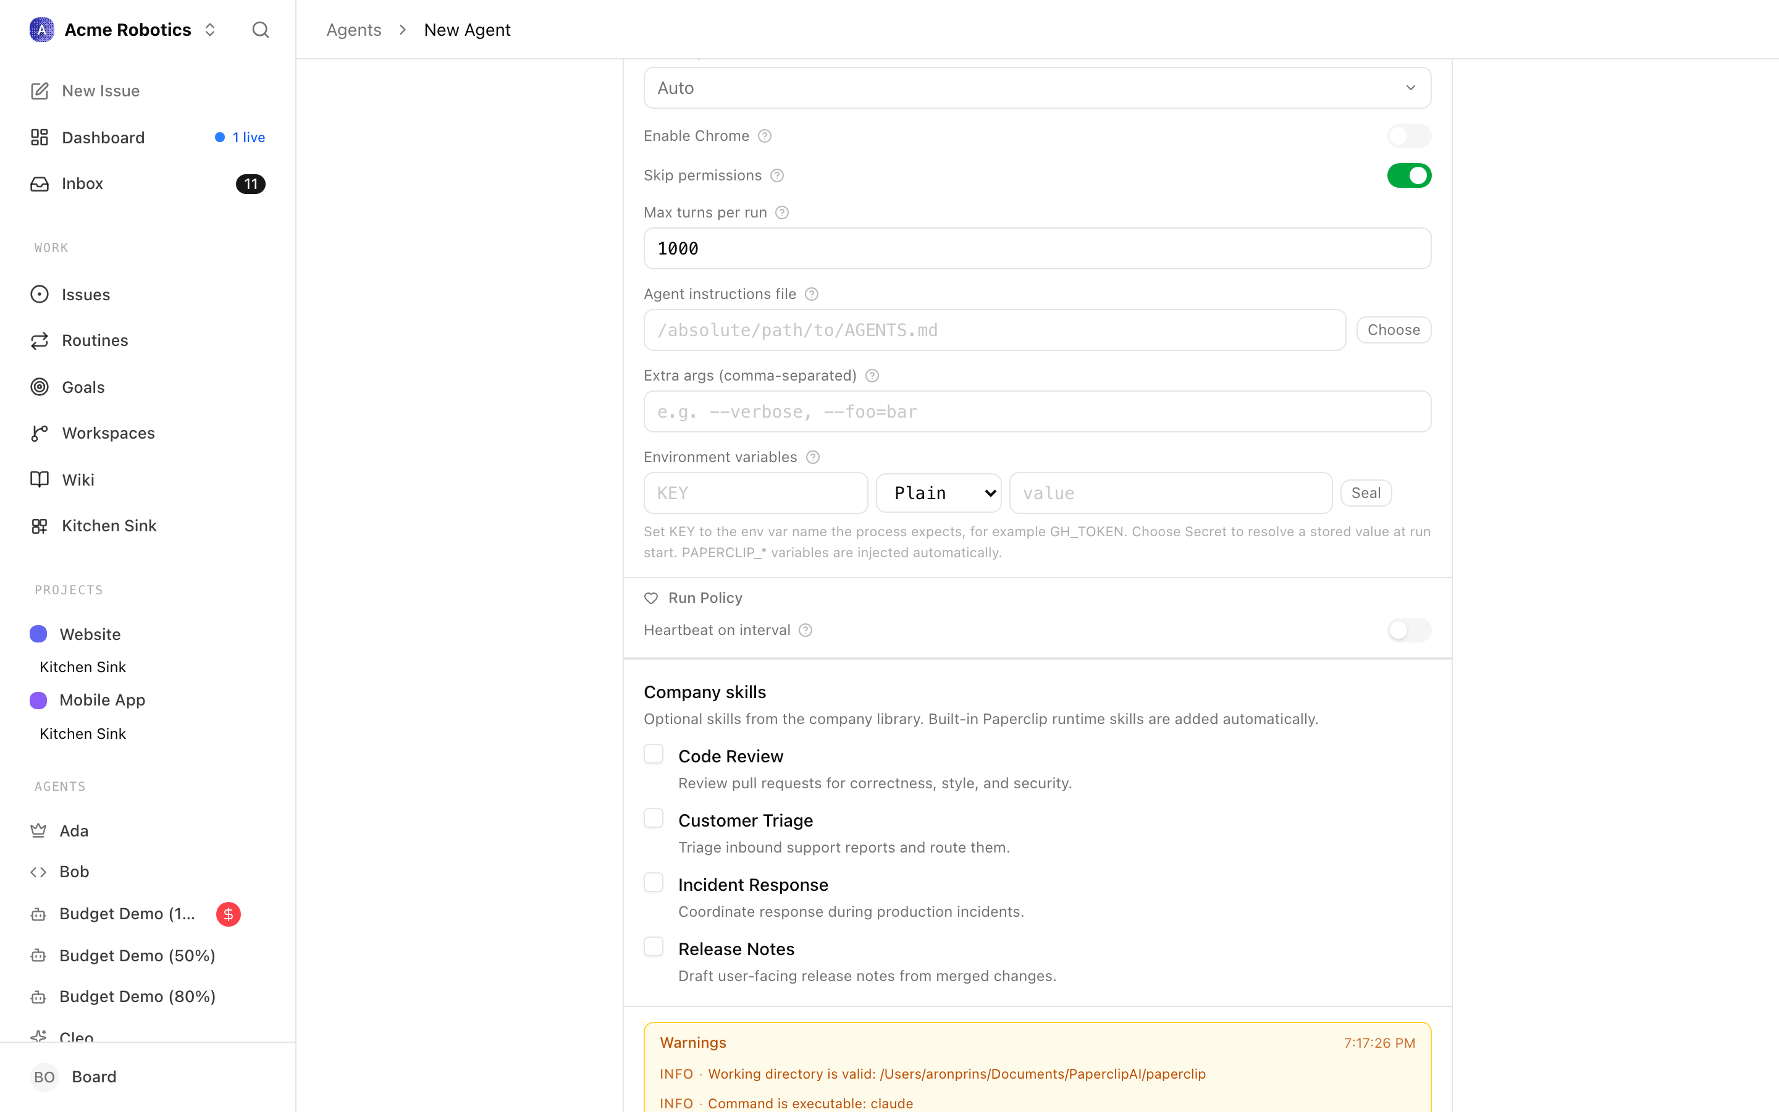Click the BO avatar

click(x=44, y=1077)
